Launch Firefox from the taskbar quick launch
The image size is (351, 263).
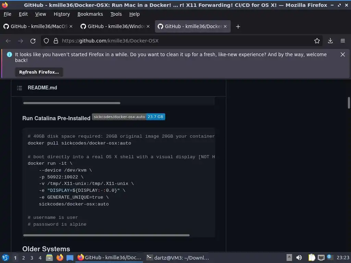click(x=60, y=258)
